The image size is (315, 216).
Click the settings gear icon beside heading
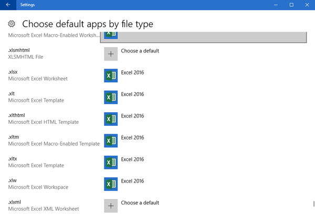12,24
